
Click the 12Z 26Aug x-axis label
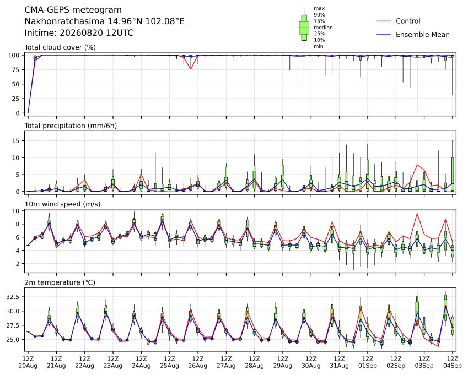click(x=197, y=362)
